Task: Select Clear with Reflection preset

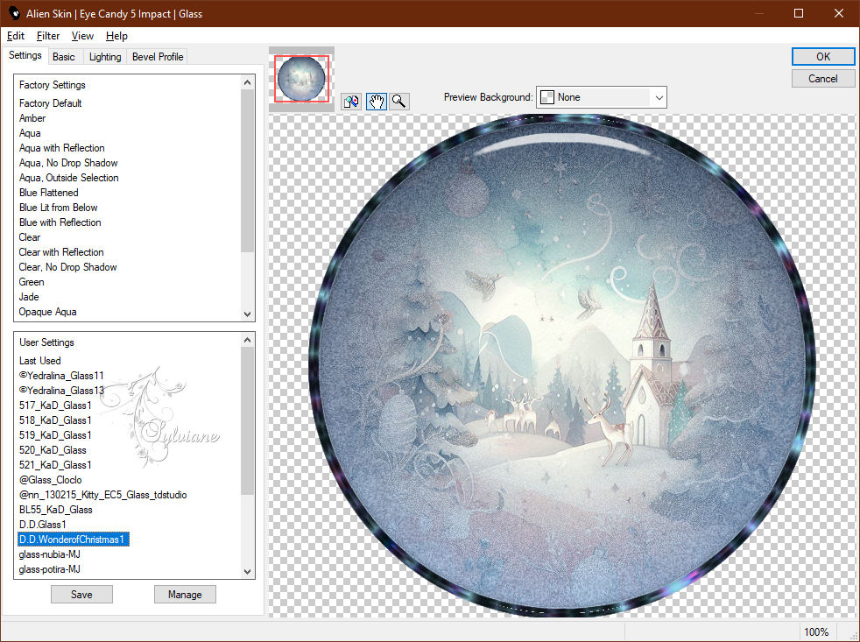Action: 61,252
